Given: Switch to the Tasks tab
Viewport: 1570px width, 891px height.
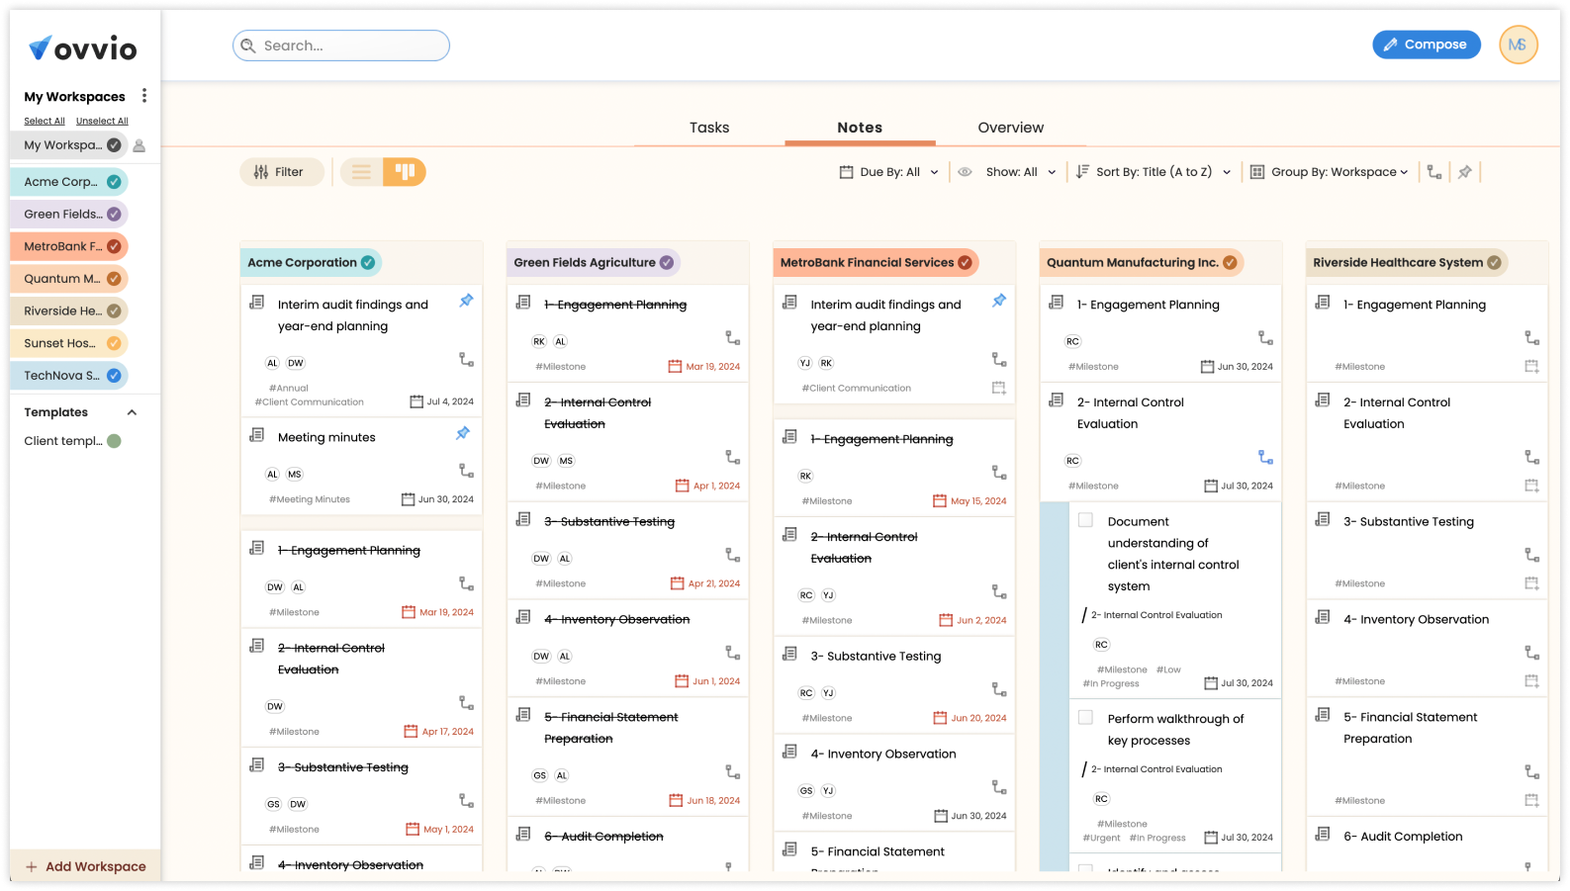Looking at the screenshot, I should tap(709, 128).
